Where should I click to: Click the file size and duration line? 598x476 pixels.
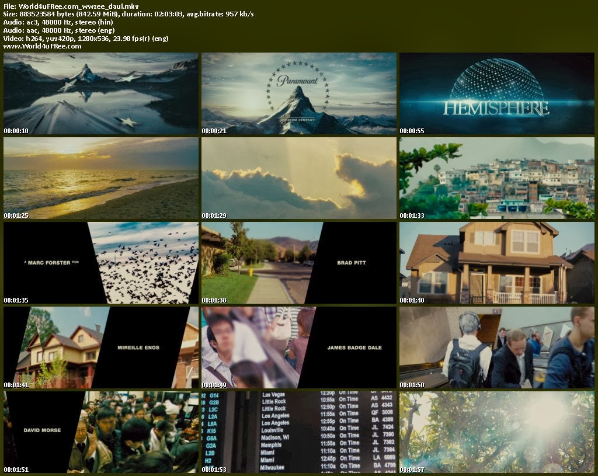tap(128, 14)
